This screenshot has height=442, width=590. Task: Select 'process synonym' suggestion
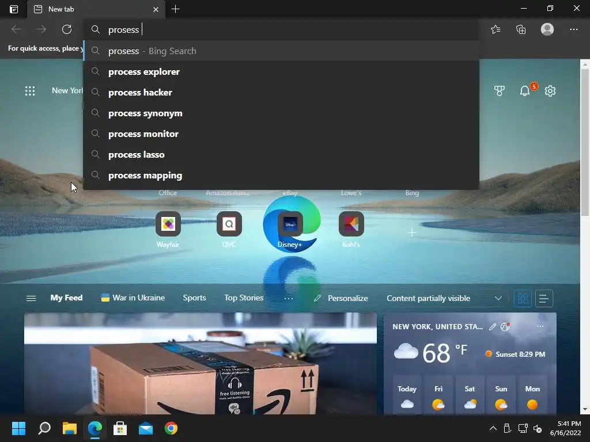tap(281, 113)
